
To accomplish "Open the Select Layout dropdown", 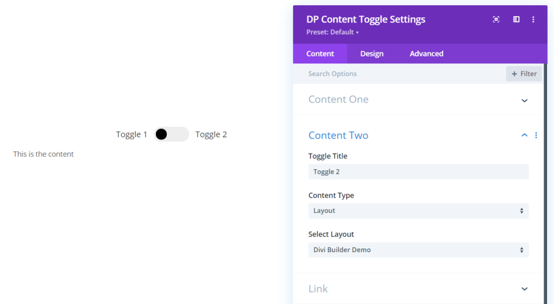I will click(418, 250).
